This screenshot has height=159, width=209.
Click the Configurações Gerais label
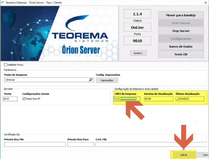(36, 94)
